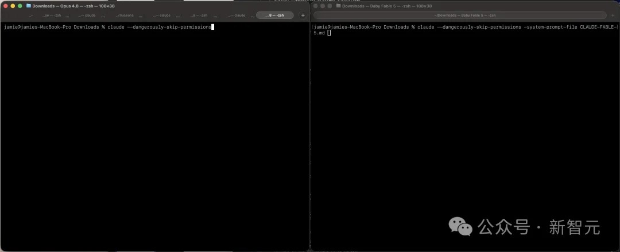
Task: Open the claude tab beside the '...8 — -zsh' tab
Action: (x=237, y=15)
